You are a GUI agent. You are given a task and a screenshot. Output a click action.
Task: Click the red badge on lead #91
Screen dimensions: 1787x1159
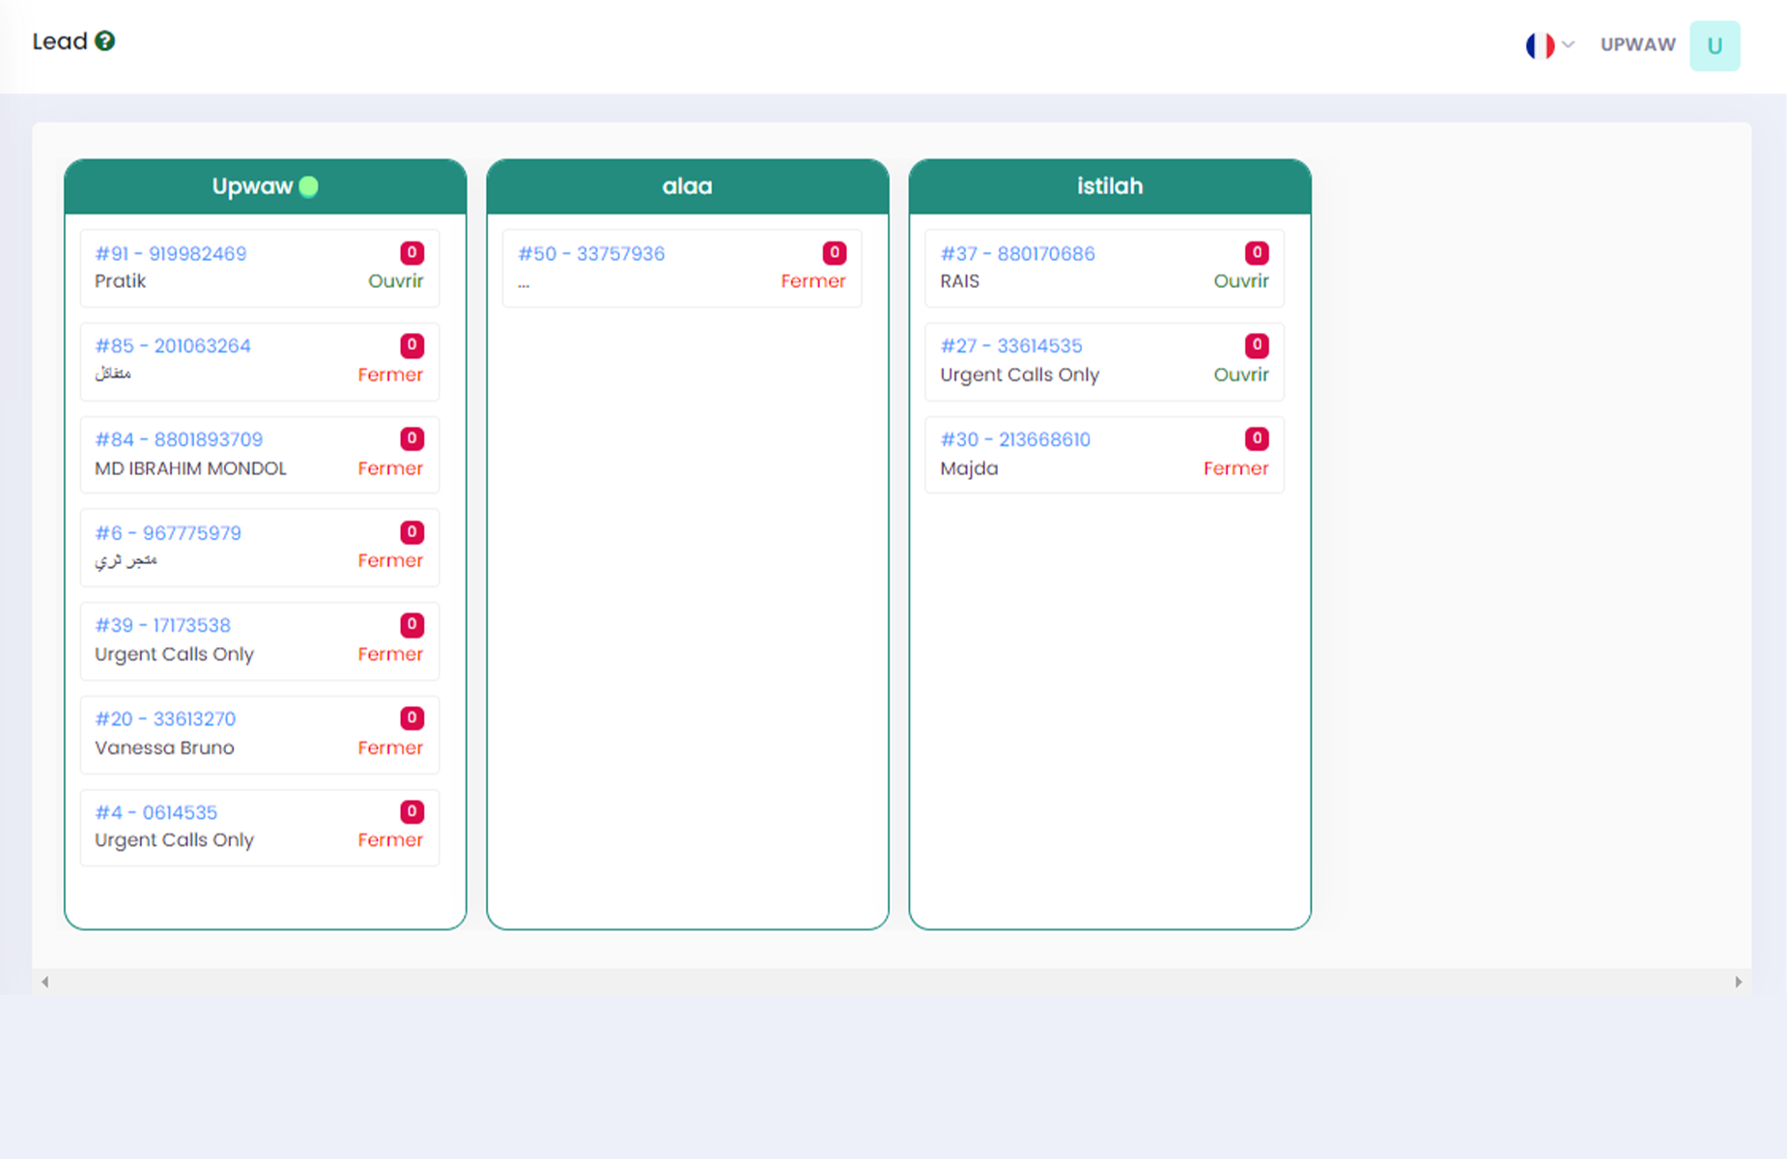(411, 253)
